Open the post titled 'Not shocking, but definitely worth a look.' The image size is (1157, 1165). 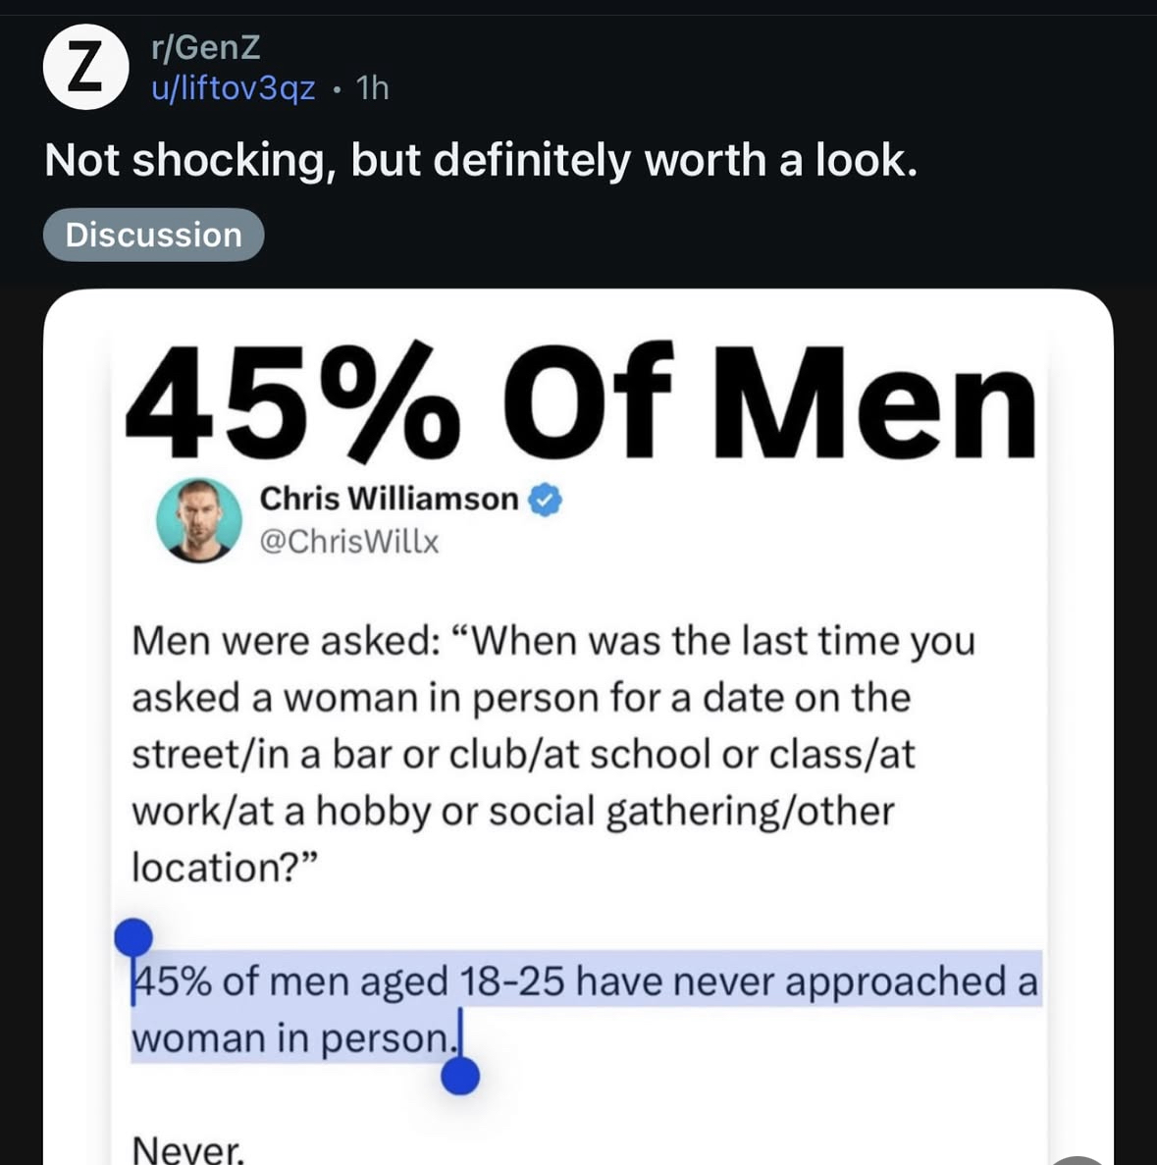click(481, 160)
